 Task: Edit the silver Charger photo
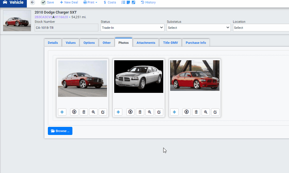coord(159,112)
